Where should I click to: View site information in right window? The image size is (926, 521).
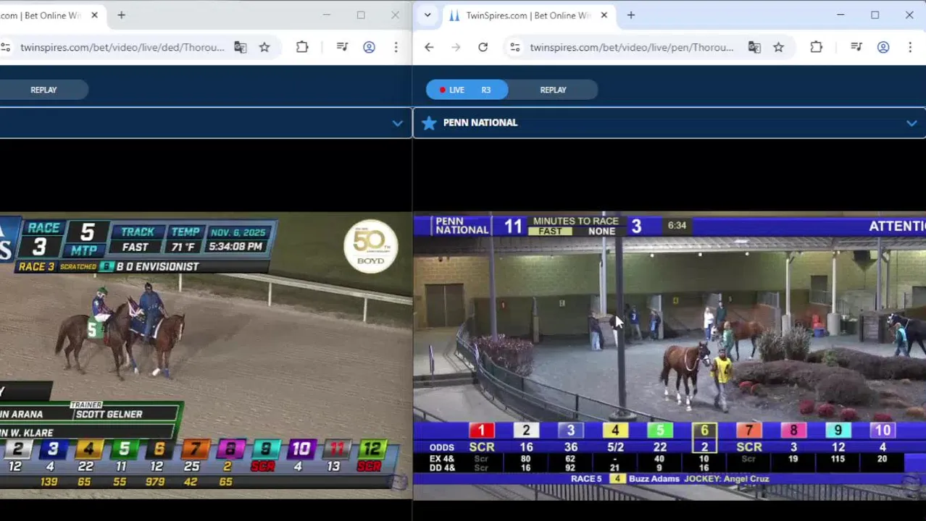(514, 48)
